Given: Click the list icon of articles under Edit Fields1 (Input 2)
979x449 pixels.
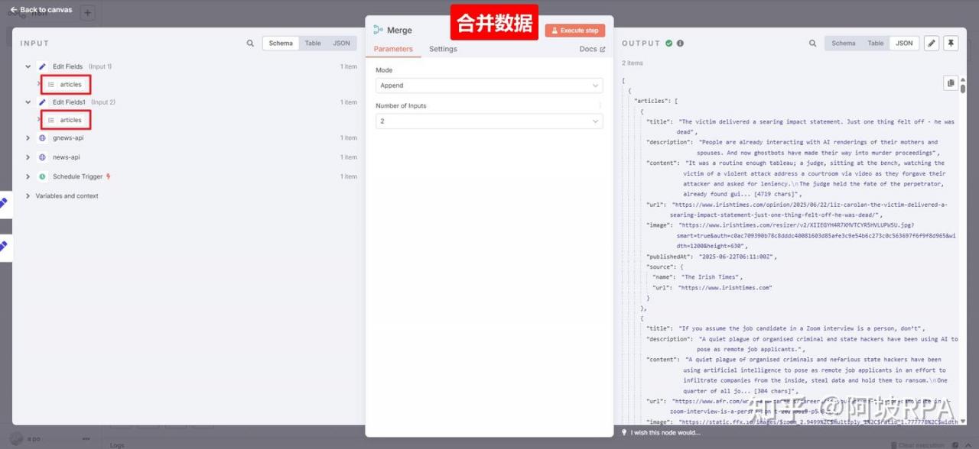Looking at the screenshot, I should 51,120.
